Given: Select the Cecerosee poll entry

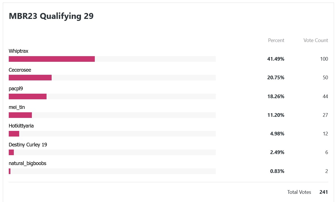Looking at the screenshot, I should coord(20,70).
